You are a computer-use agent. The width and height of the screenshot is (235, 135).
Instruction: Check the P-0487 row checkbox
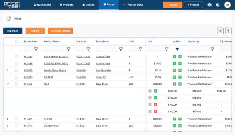pyautogui.click(x=16, y=57)
